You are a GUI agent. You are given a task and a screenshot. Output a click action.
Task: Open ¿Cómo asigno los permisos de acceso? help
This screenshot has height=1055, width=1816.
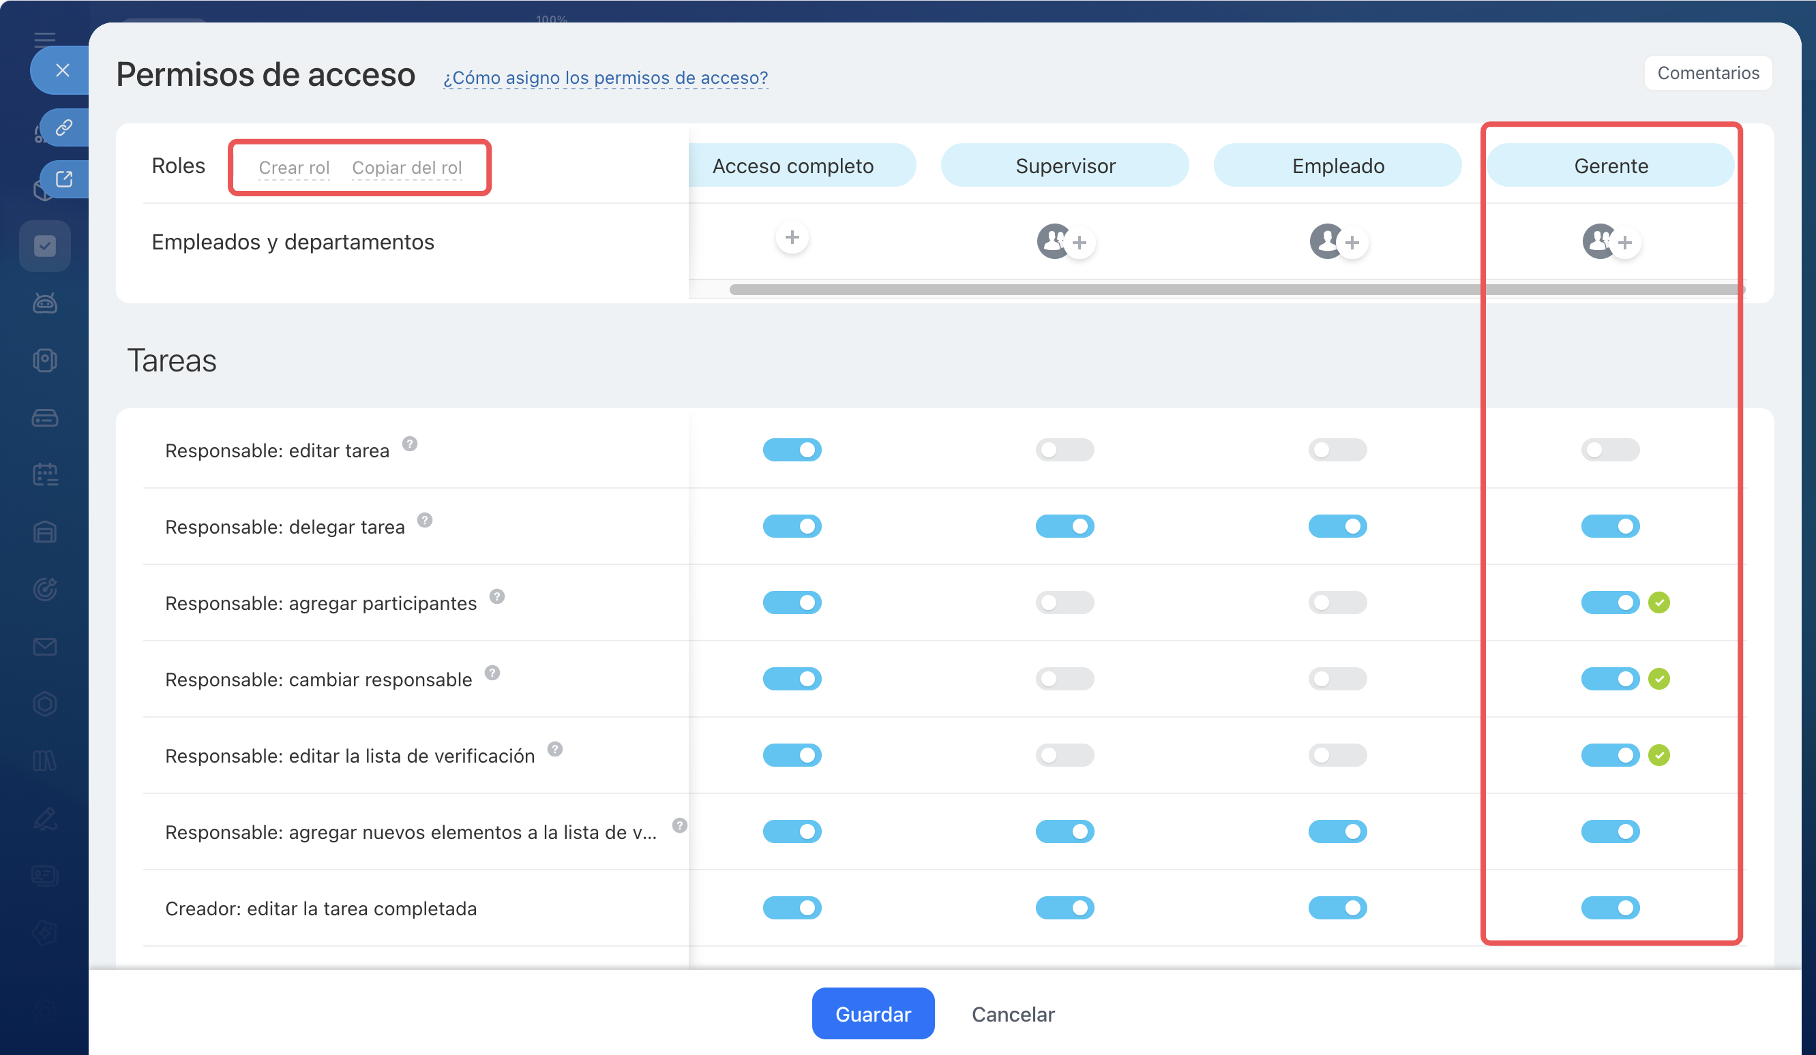[606, 78]
